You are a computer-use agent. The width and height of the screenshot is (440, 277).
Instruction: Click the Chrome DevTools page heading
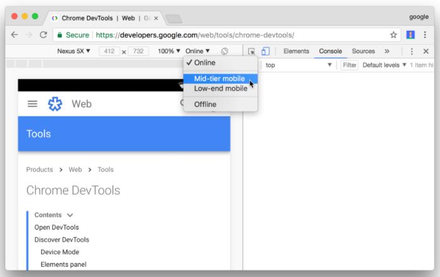pyautogui.click(x=73, y=190)
